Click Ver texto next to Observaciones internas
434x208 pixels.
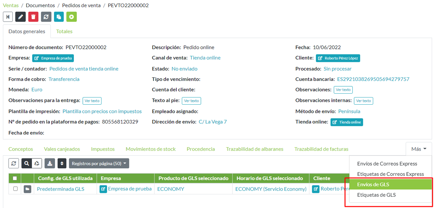pos(363,101)
